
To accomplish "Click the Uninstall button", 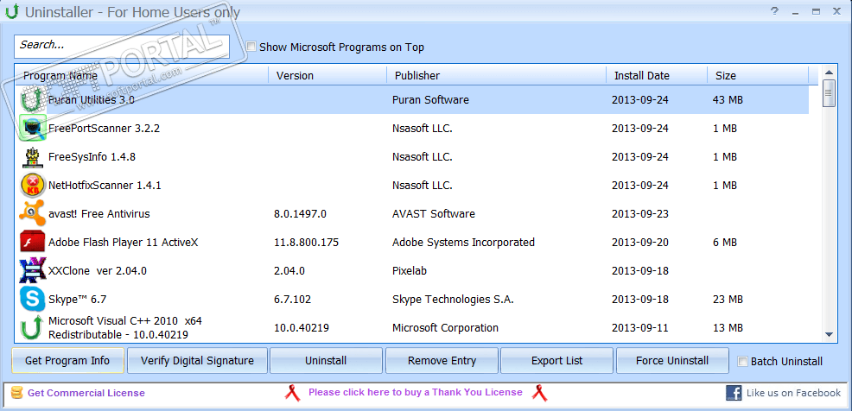I will [x=326, y=361].
